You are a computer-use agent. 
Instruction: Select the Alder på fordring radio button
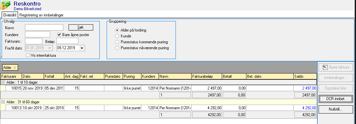tap(117, 30)
